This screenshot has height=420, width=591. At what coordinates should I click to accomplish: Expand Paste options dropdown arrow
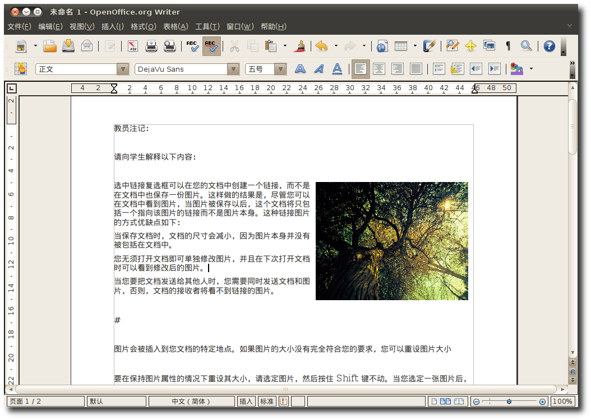click(x=285, y=46)
